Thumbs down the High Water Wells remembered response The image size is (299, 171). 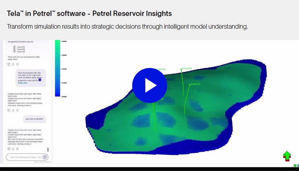click(17, 64)
